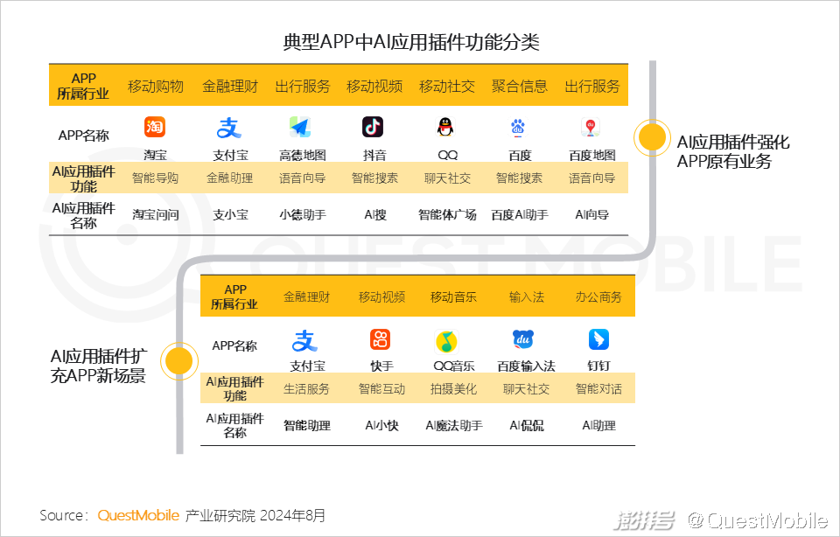Image resolution: width=840 pixels, height=537 pixels.
Task: Click Alipay icon under 生活服务 row table
Action: click(x=305, y=340)
